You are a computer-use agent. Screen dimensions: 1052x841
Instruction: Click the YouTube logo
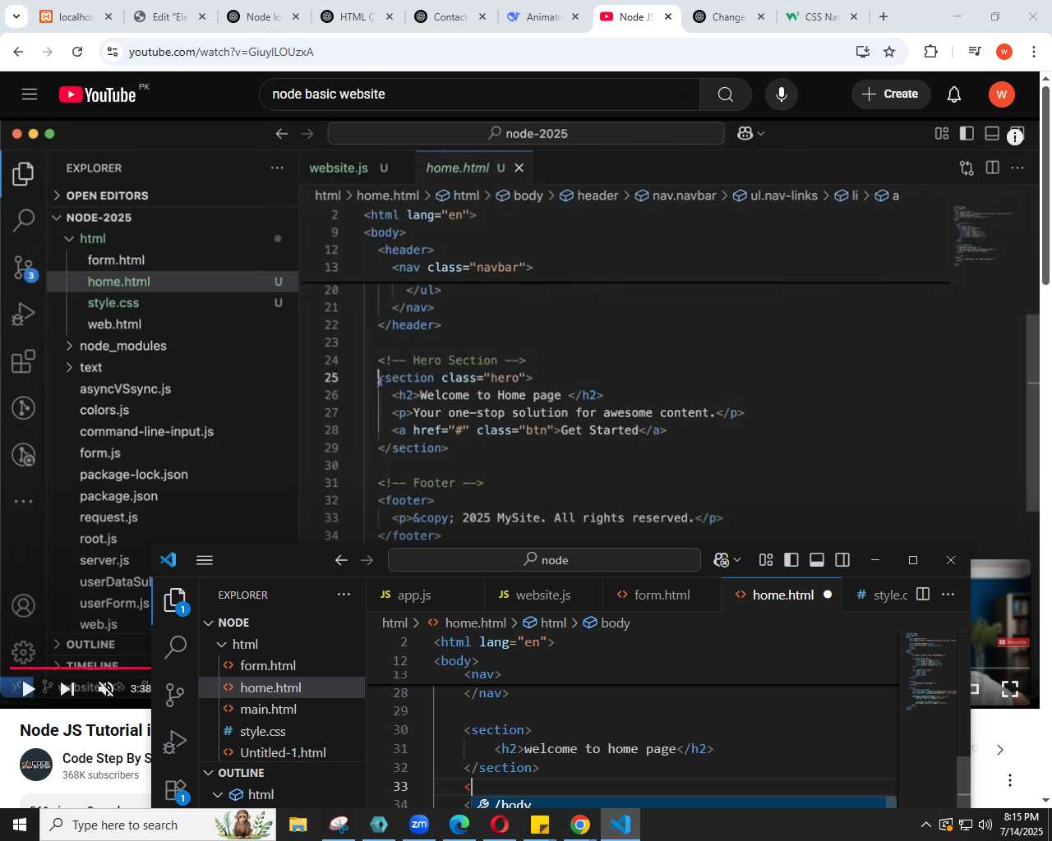click(x=97, y=94)
